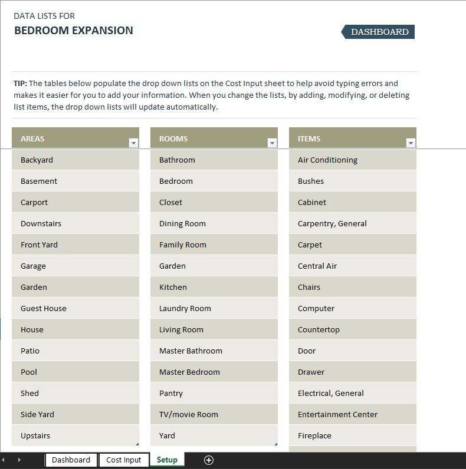
Task: Select the Guest House area cell
Action: coord(75,308)
